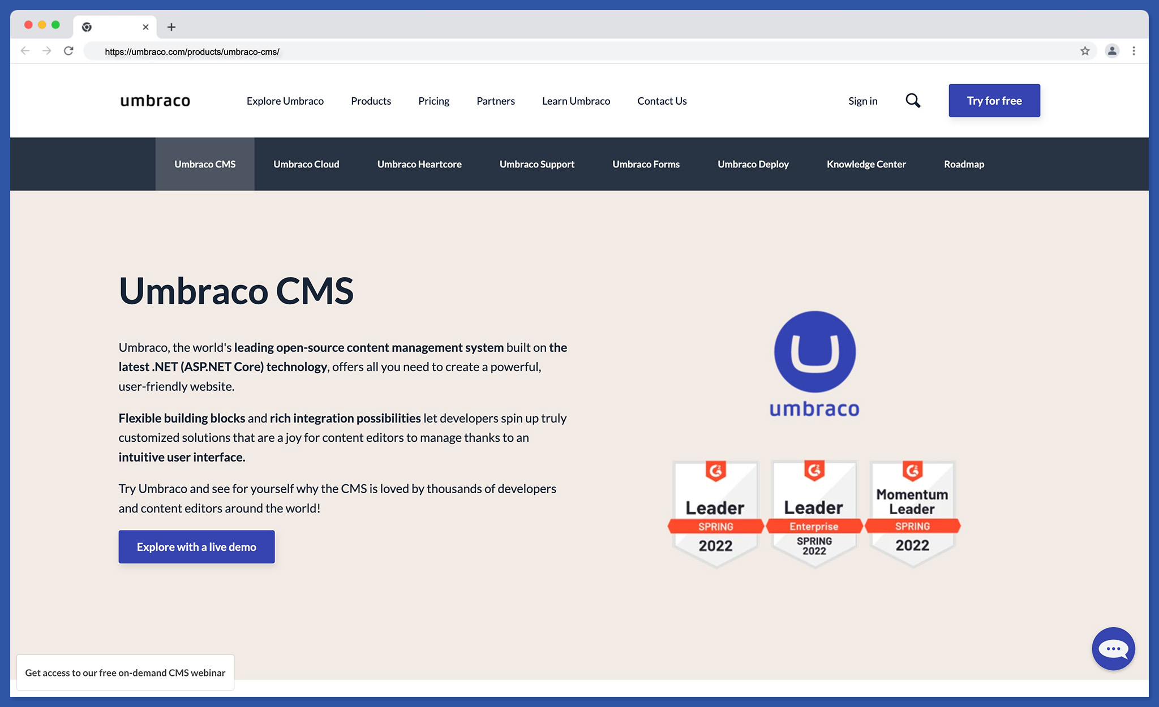
Task: Click Explore with a live demo
Action: click(x=196, y=547)
